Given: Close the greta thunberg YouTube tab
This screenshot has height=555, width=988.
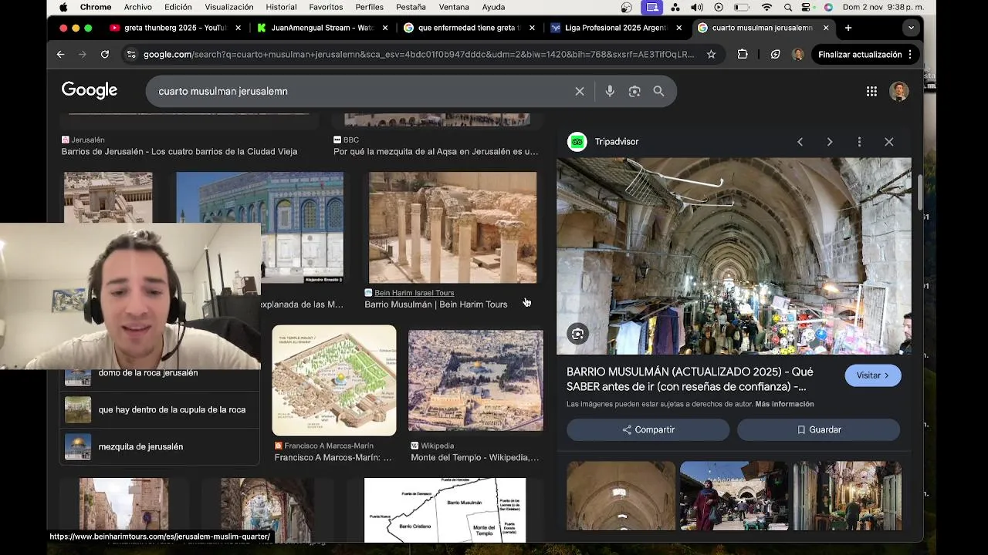Looking at the screenshot, I should (x=238, y=28).
